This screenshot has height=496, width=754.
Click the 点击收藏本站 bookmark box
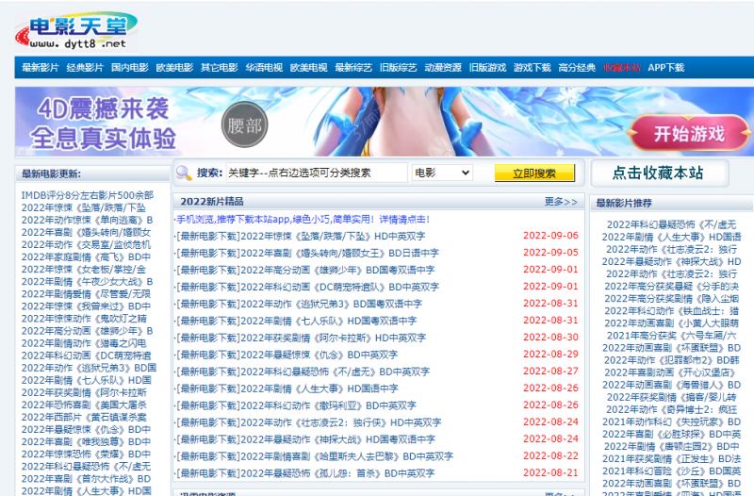659,173
